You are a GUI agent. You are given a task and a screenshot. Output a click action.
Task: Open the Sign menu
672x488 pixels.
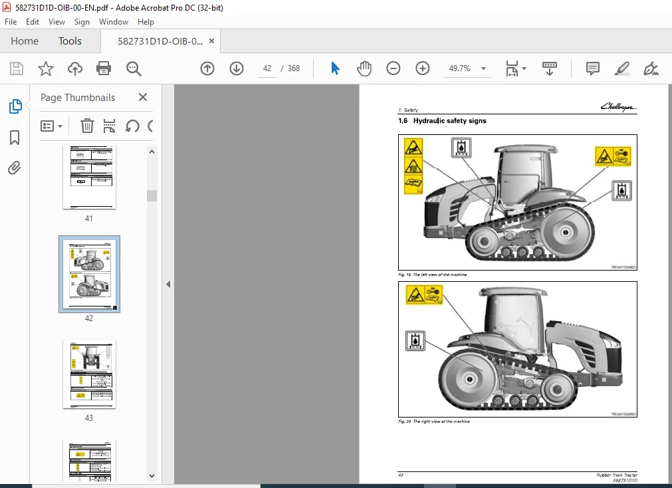click(82, 22)
